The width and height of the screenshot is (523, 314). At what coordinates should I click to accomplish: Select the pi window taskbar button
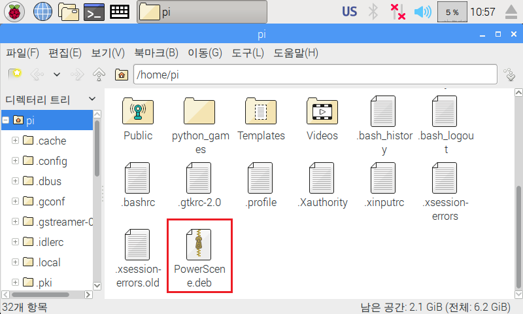pyautogui.click(x=202, y=12)
